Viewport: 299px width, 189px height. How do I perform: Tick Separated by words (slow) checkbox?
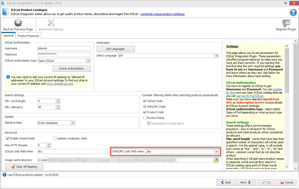click(149, 123)
